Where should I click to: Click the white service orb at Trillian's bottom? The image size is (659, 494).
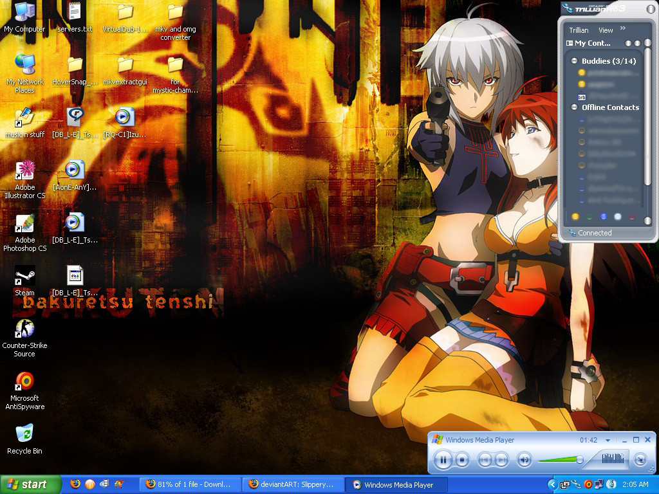617,217
